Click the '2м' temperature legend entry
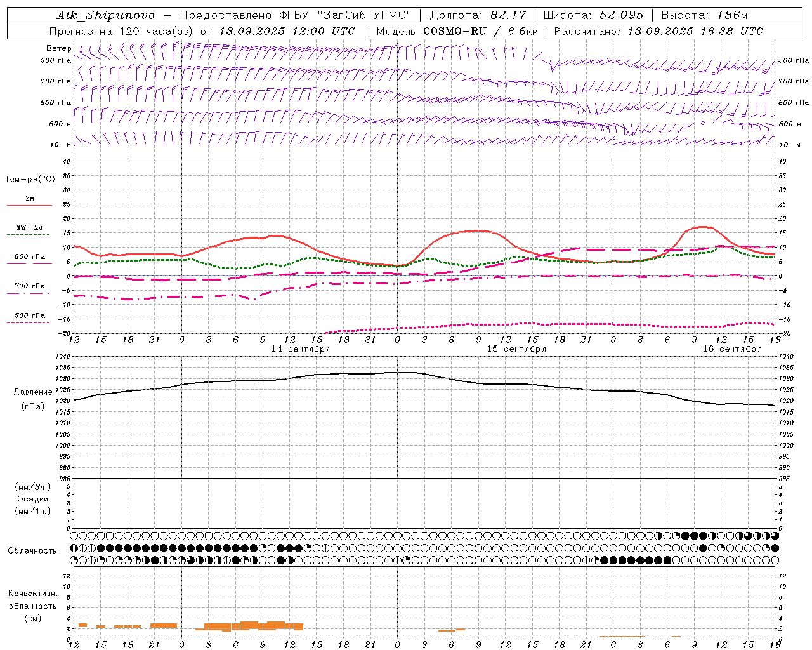 click(x=30, y=199)
